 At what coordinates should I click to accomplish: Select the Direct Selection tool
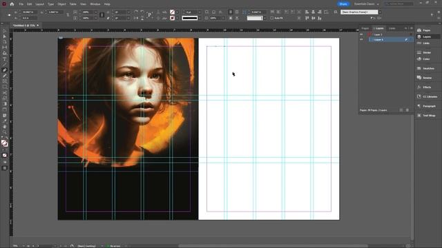(5, 37)
